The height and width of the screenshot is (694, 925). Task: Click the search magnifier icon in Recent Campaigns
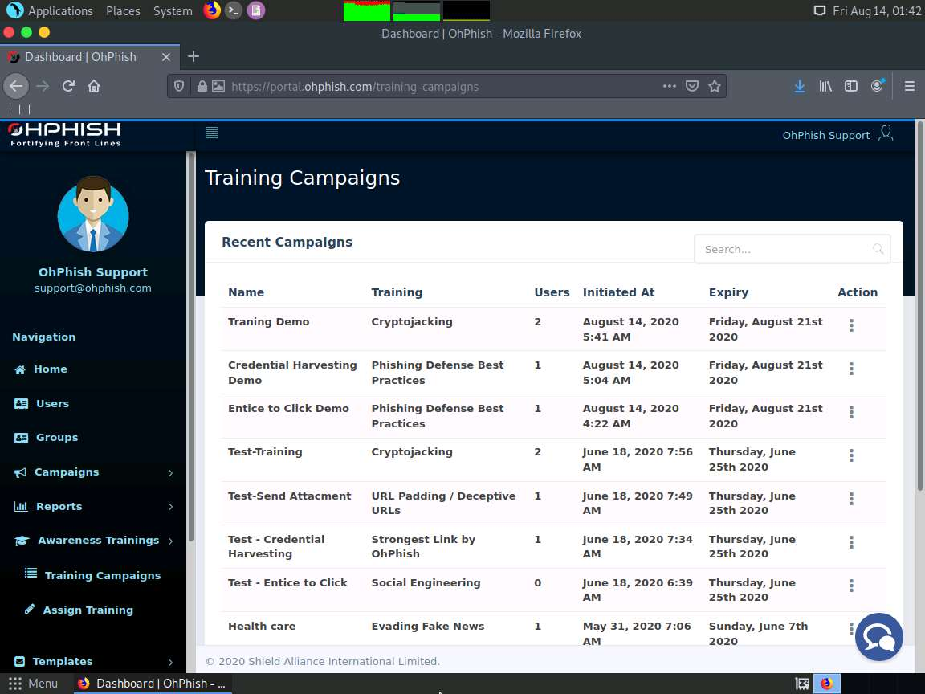(x=878, y=249)
